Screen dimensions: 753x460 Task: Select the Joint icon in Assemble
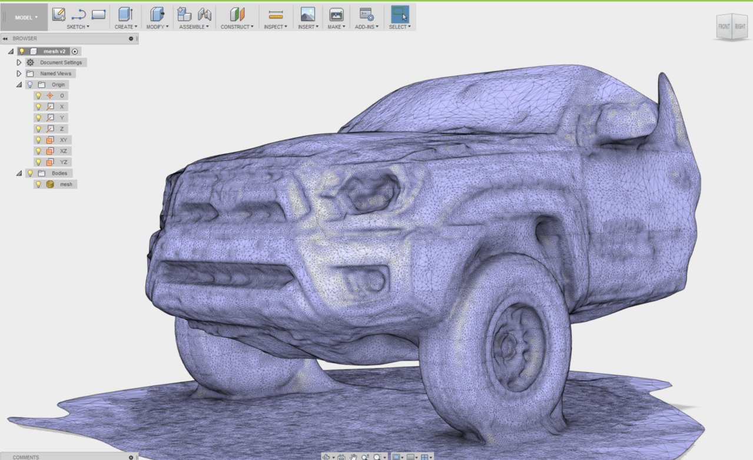point(204,14)
